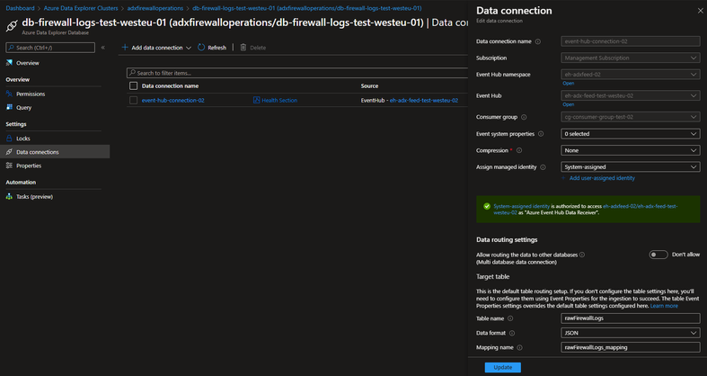Click the Search to filter items field

(297, 73)
